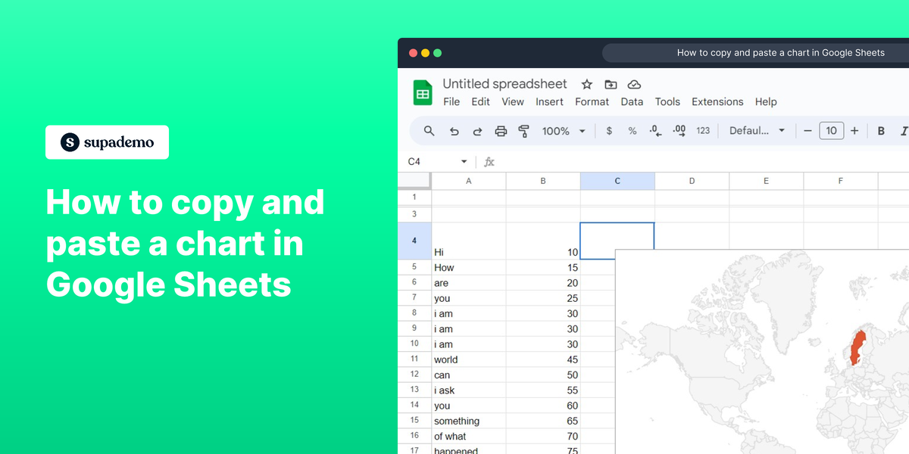Image resolution: width=909 pixels, height=454 pixels.
Task: Click the decrease decimal places icon
Action: click(654, 130)
